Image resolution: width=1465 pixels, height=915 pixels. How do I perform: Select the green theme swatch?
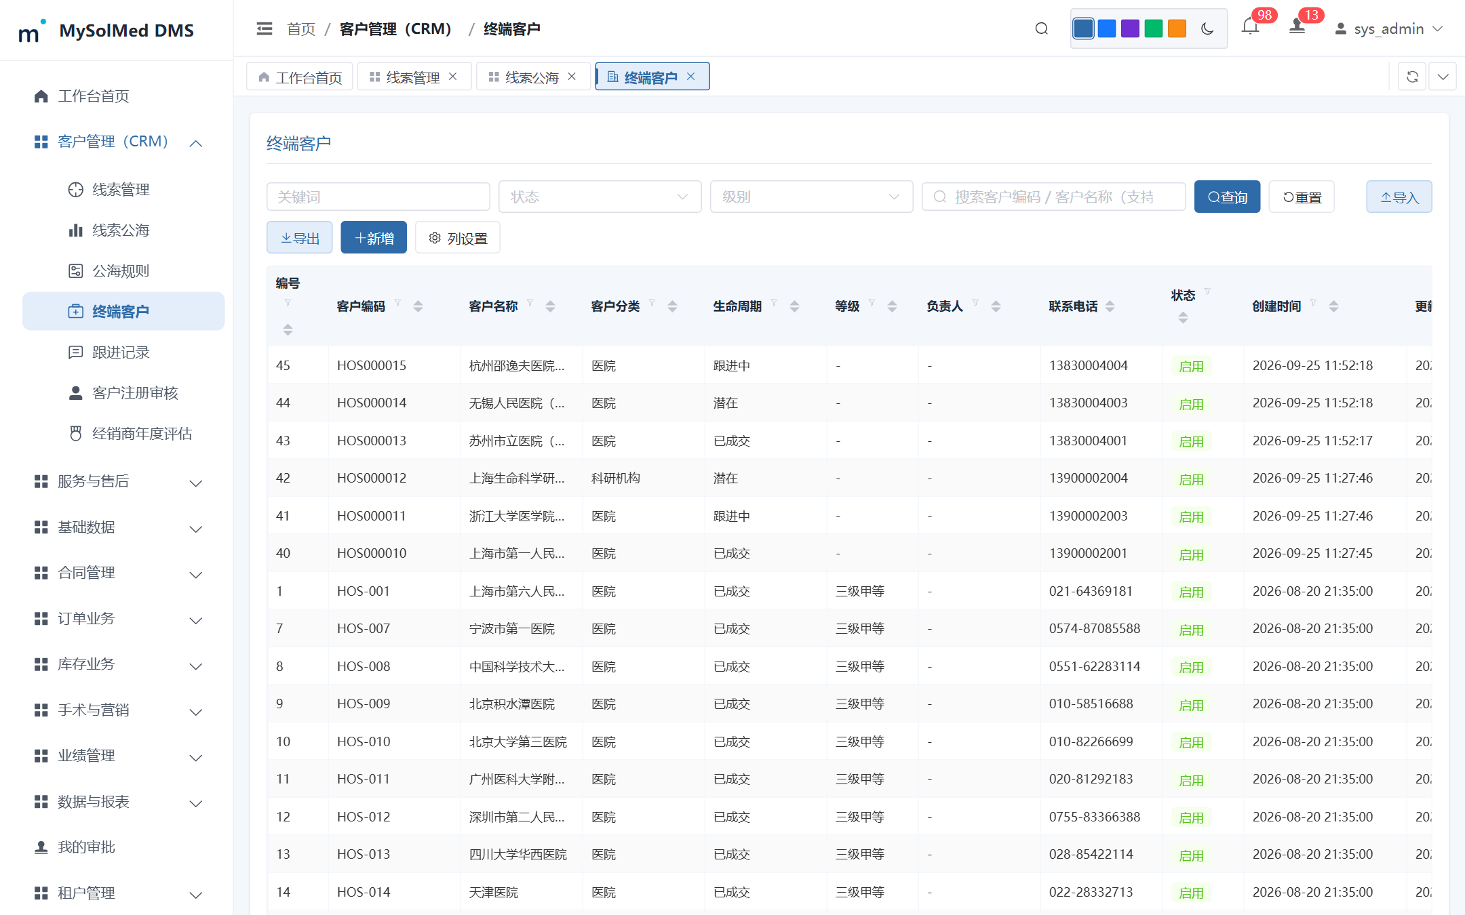pyautogui.click(x=1154, y=28)
